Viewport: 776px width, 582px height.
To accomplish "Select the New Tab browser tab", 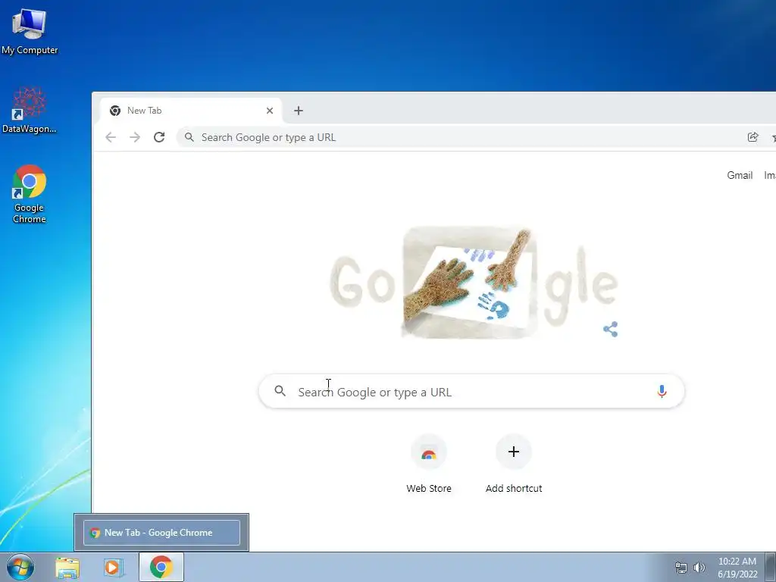I will pos(190,111).
